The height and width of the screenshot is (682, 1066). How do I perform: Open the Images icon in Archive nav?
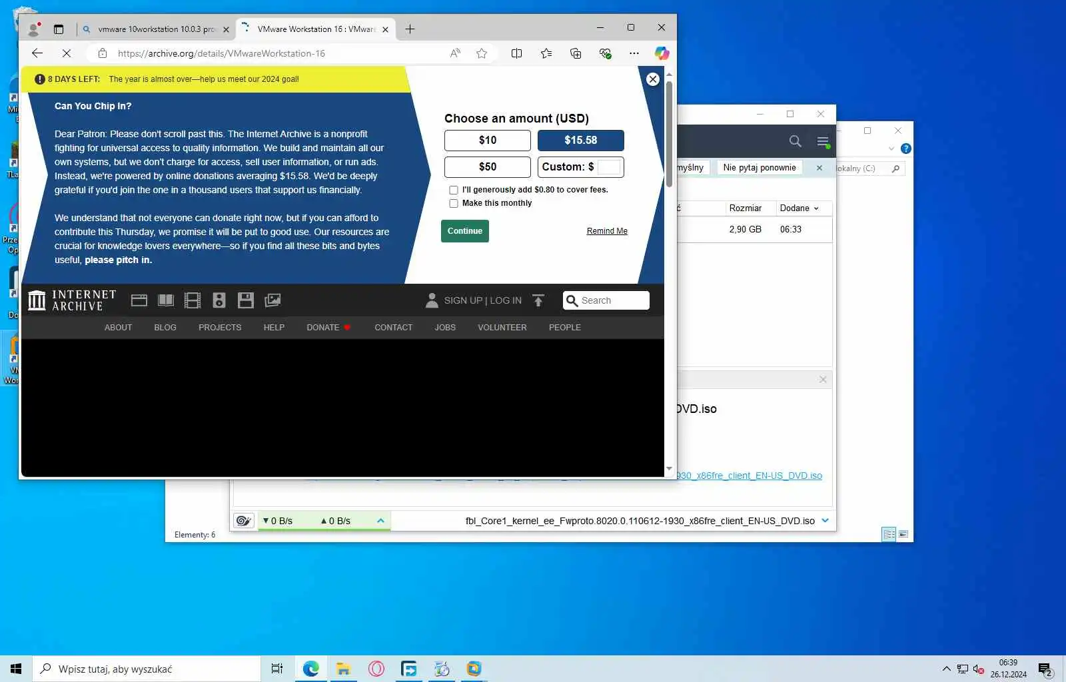[x=272, y=300]
